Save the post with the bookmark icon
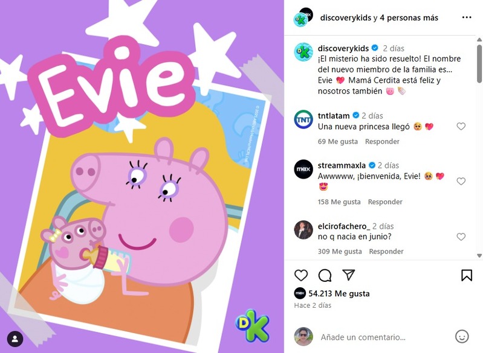 467,275
